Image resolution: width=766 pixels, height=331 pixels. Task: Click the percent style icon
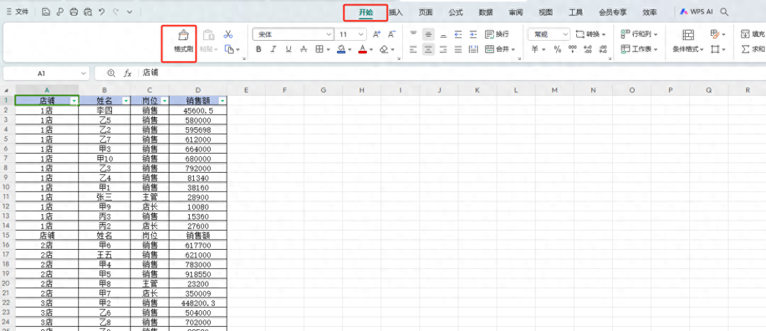tap(558, 50)
